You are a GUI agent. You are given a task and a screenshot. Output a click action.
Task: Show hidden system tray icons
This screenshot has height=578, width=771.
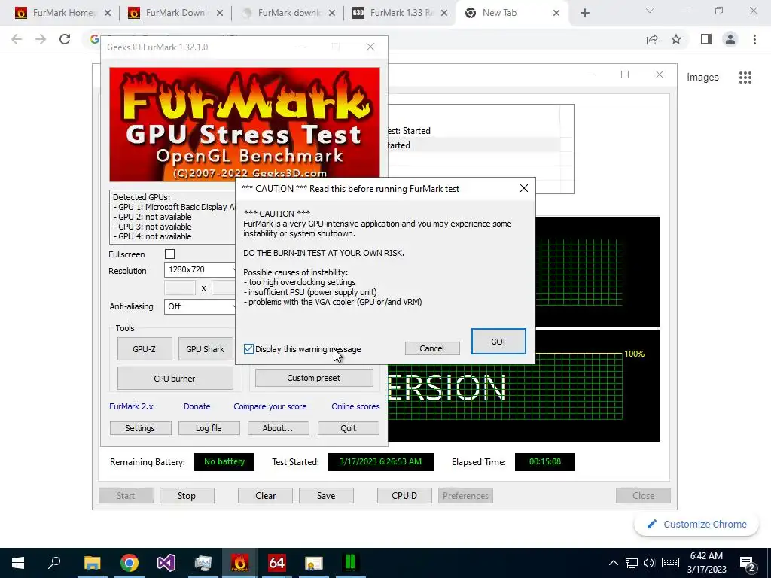click(x=613, y=563)
